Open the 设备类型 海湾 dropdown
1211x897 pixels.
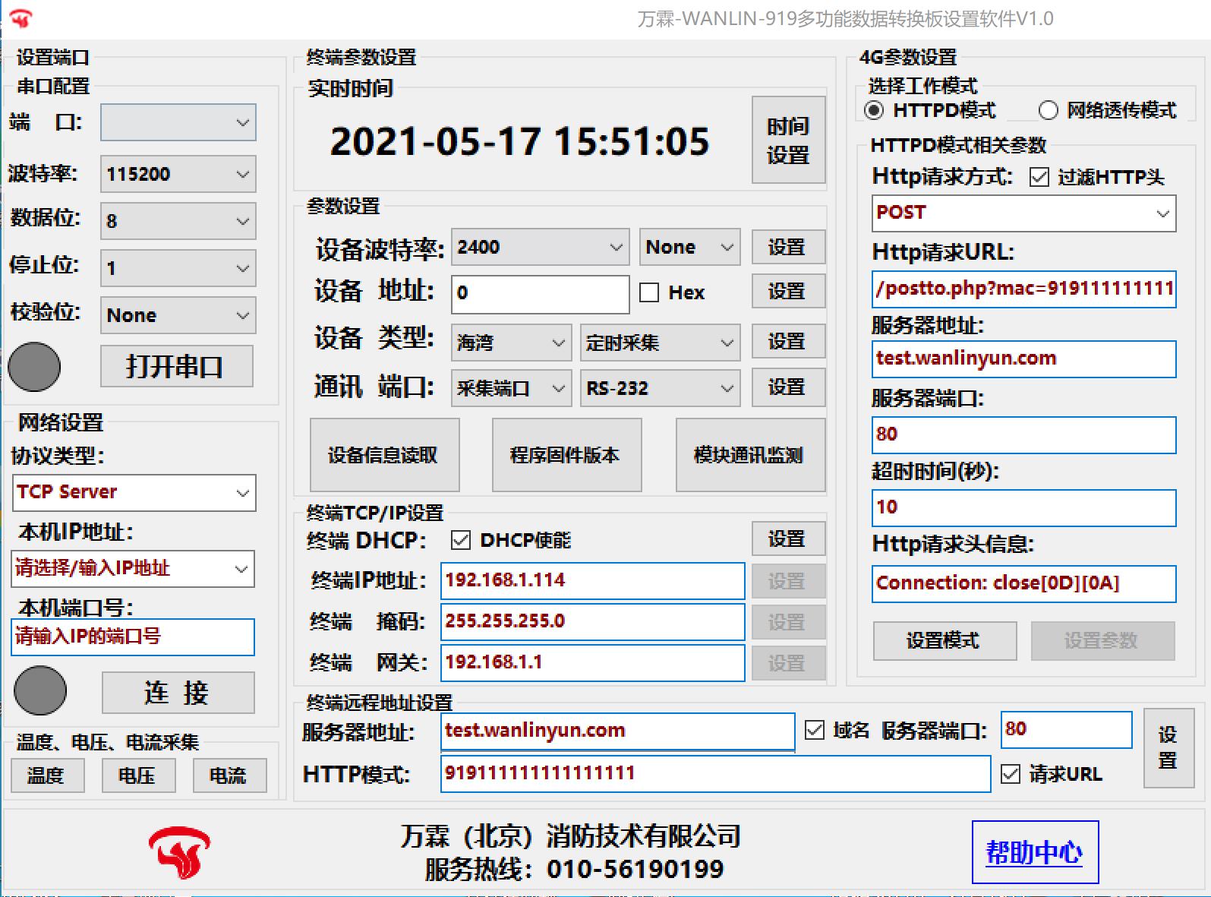(512, 343)
